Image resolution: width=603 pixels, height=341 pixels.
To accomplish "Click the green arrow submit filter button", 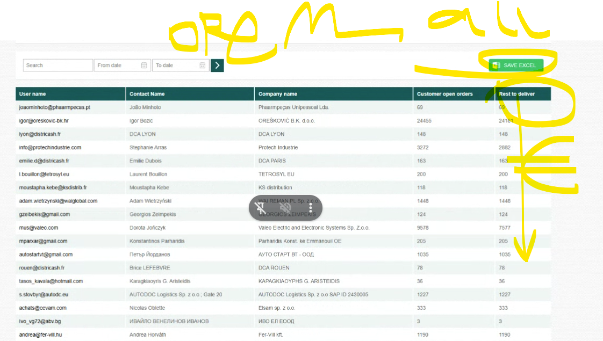I will click(217, 66).
